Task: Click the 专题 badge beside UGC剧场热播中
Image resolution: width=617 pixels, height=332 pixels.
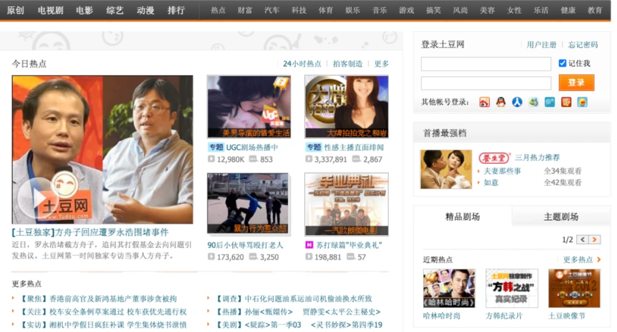Action: [216, 147]
